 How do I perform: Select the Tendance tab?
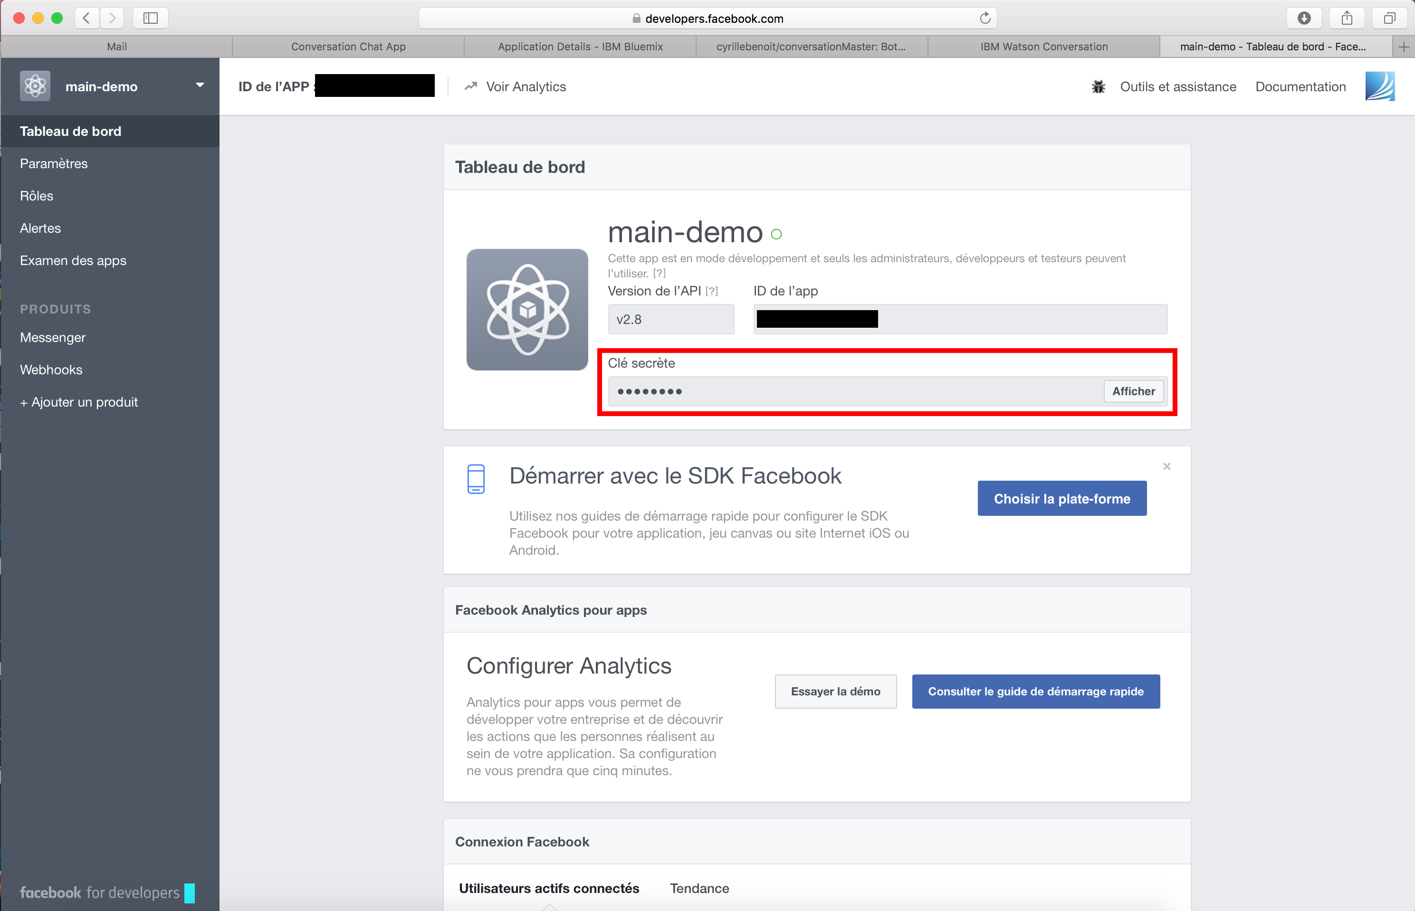click(x=699, y=888)
